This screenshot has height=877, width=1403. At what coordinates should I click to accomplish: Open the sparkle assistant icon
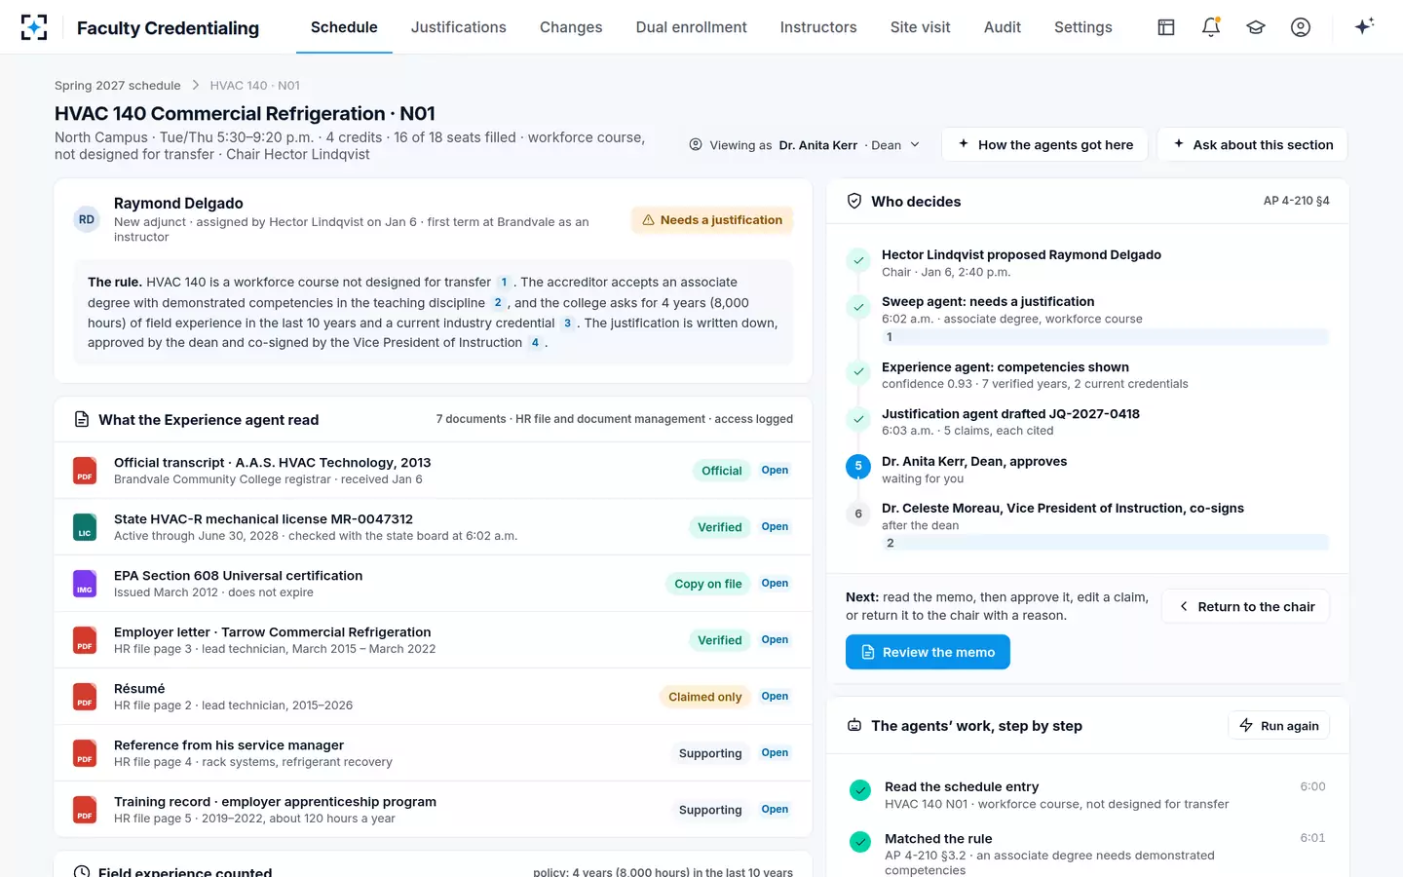point(1364,26)
